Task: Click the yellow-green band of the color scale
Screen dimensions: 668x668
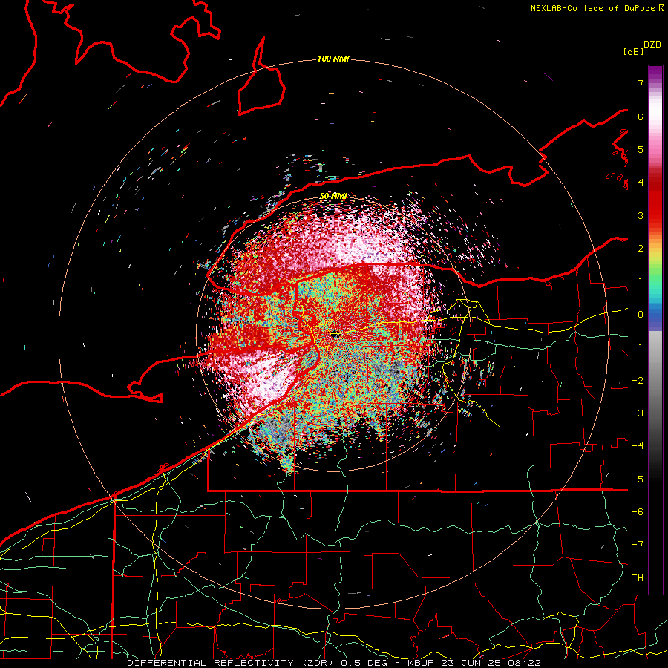Action: (x=655, y=260)
